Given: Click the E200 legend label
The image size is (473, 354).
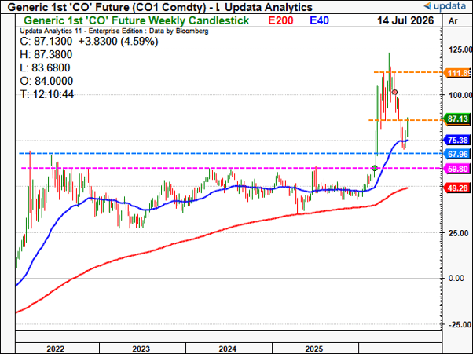Looking at the screenshot, I should point(280,20).
